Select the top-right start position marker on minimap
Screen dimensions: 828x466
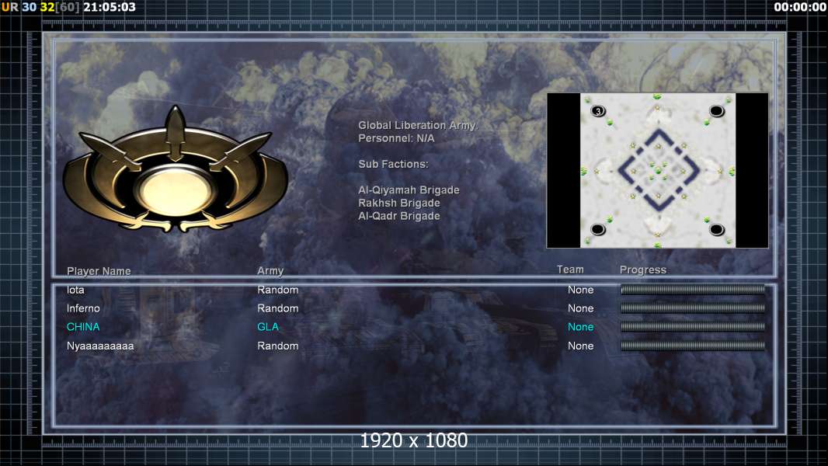click(717, 111)
